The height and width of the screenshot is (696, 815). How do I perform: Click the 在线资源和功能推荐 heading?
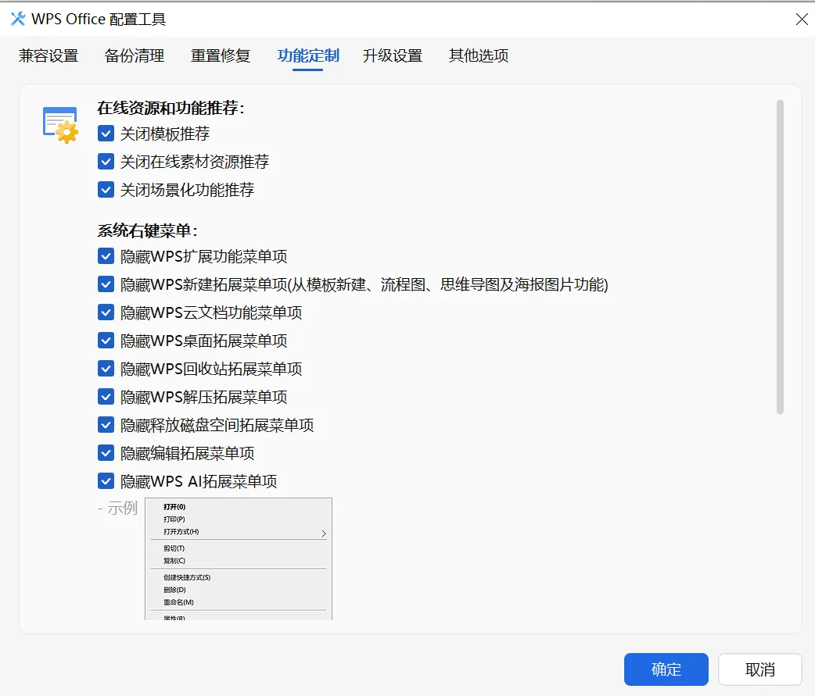171,108
